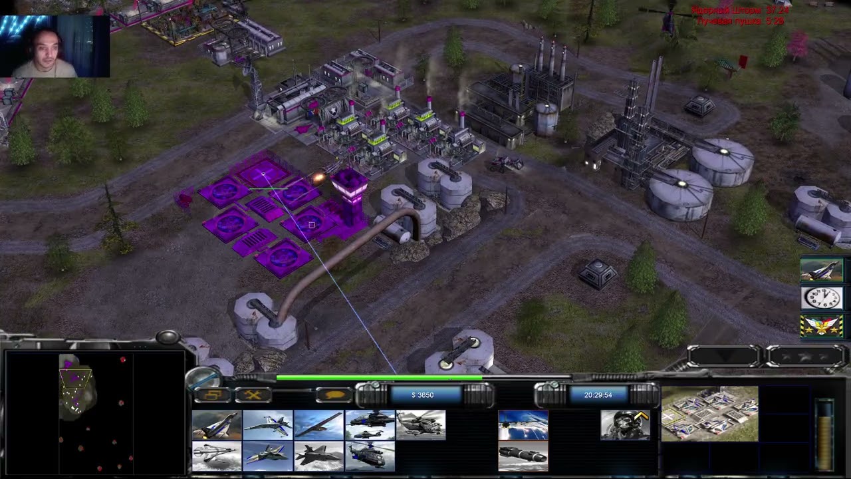Click the green health bar above the money display
The width and height of the screenshot is (851, 479).
pos(379,378)
